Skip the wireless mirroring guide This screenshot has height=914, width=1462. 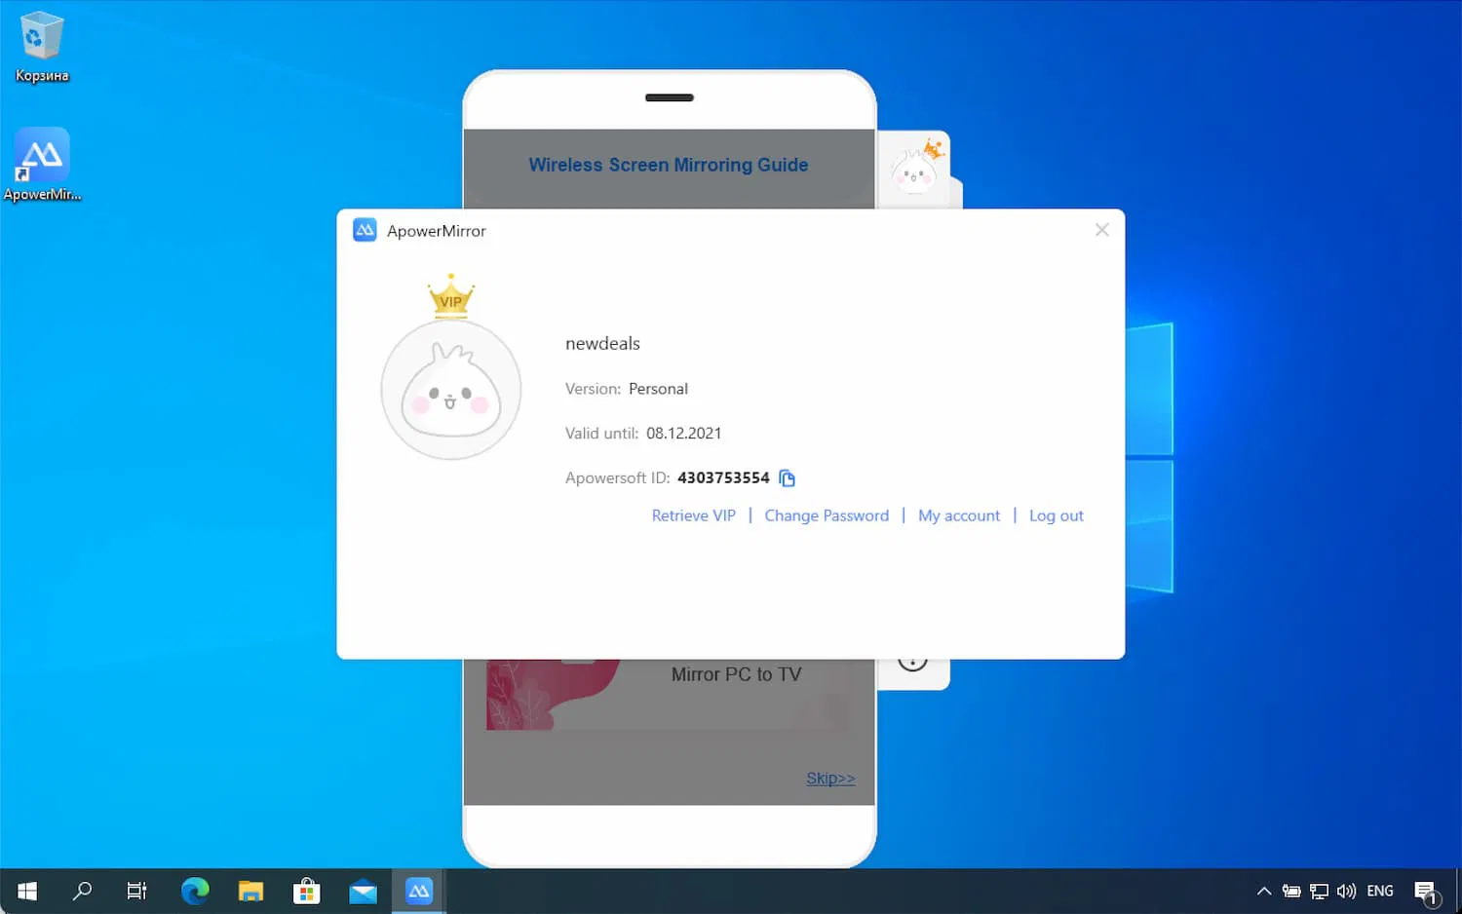tap(830, 778)
